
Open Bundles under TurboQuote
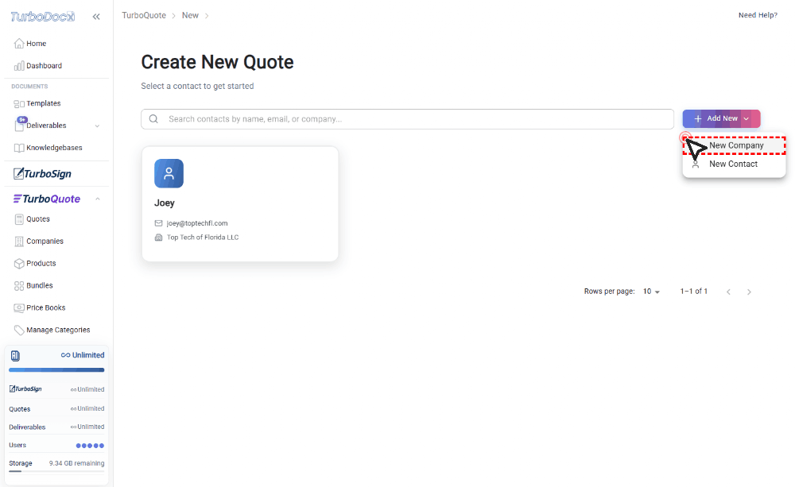pos(40,286)
